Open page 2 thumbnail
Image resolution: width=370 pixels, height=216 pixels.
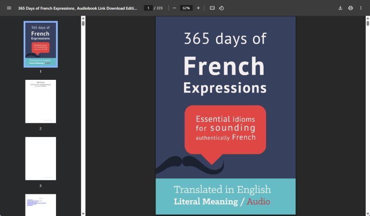[x=41, y=101]
